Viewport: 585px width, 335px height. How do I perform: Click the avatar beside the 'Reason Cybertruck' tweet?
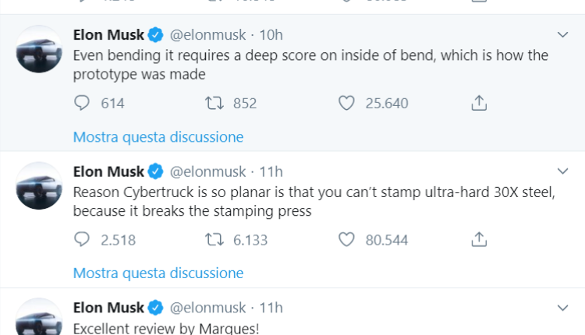[39, 185]
